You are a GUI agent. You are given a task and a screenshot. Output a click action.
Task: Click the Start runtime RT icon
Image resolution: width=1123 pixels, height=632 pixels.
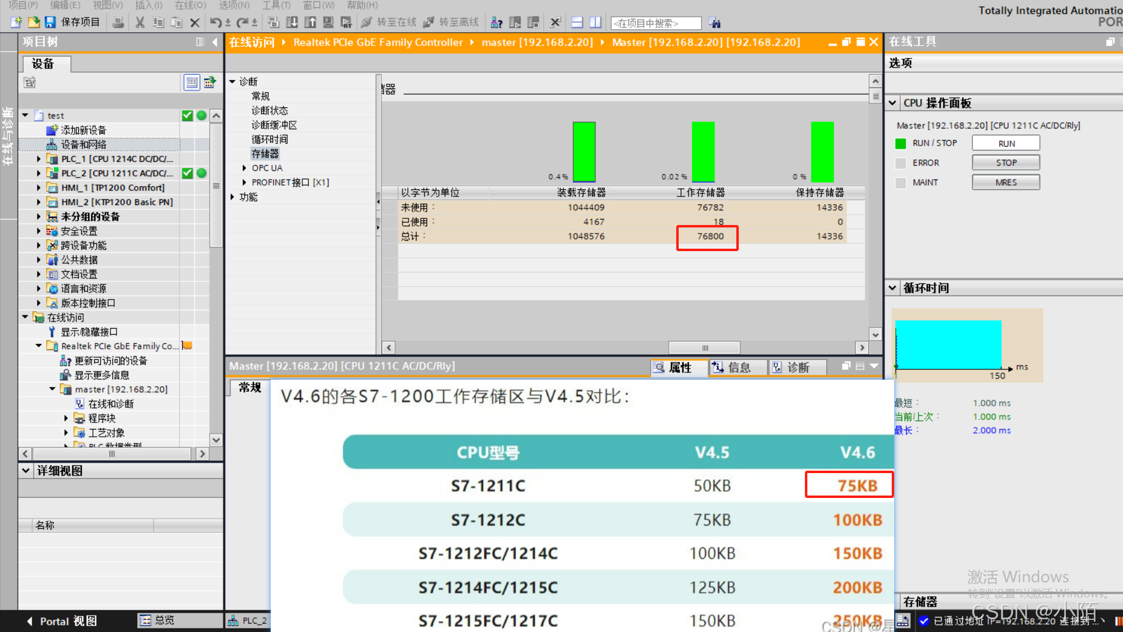[x=347, y=22]
